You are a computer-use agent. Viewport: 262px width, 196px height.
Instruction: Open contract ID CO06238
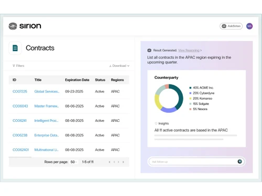point(20,135)
